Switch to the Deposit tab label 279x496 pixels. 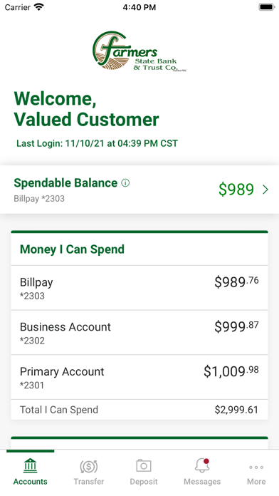click(144, 482)
